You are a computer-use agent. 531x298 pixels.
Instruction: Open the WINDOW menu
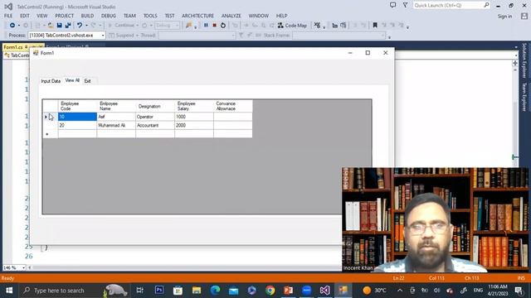click(x=259, y=16)
